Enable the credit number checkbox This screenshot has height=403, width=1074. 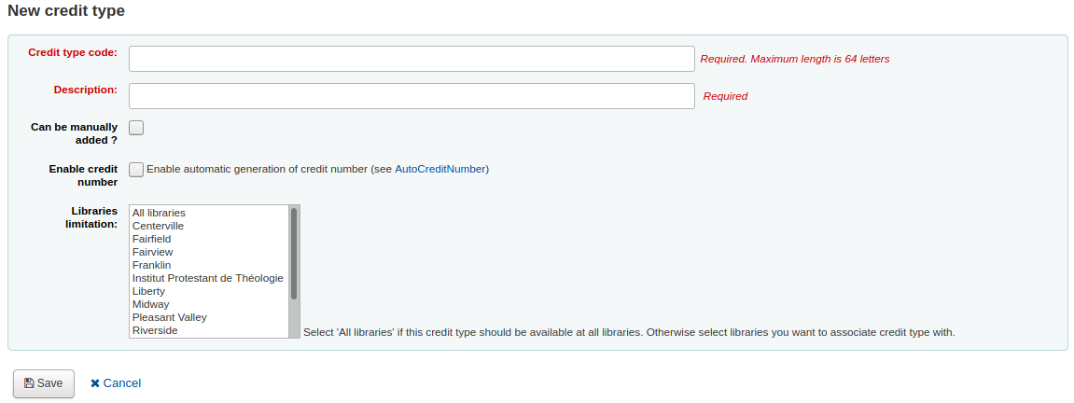coord(136,170)
